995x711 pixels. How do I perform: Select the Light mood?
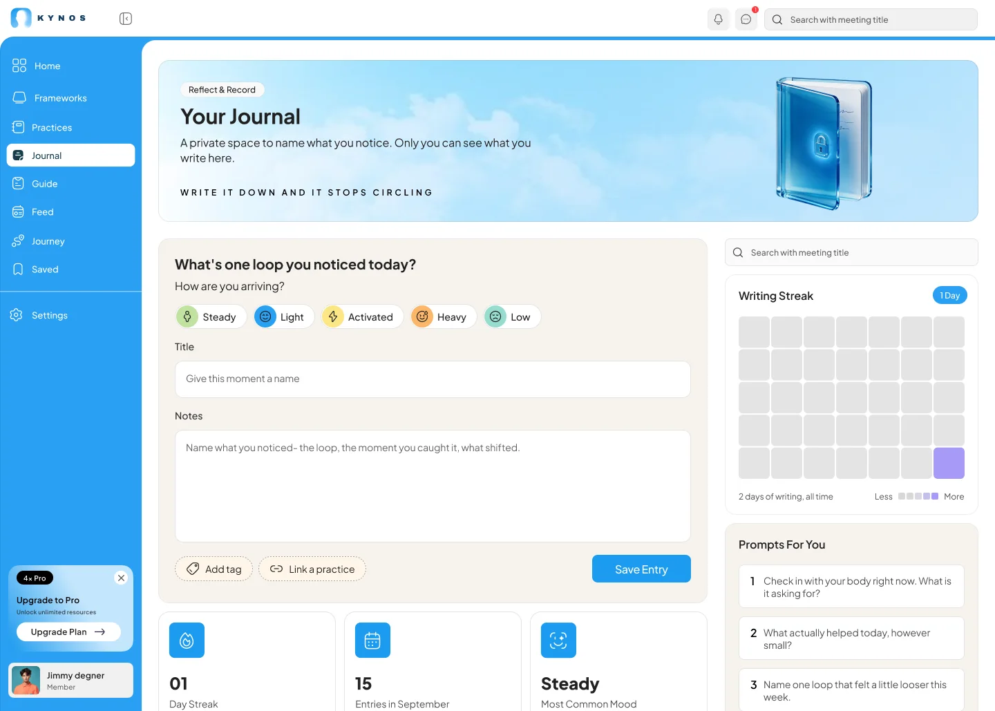point(283,316)
